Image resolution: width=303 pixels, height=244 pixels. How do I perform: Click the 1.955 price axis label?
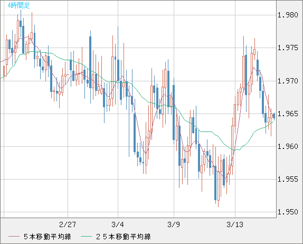pos(288,180)
